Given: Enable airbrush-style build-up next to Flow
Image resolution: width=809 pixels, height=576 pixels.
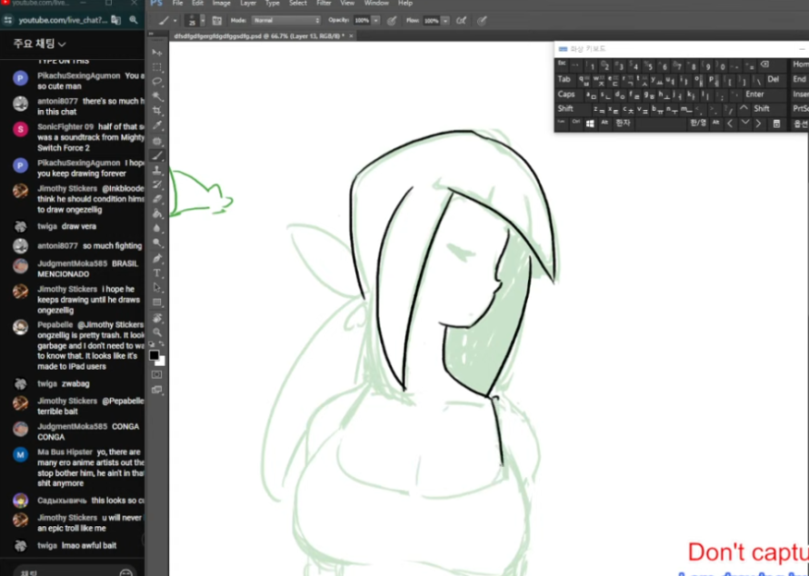Looking at the screenshot, I should 460,19.
